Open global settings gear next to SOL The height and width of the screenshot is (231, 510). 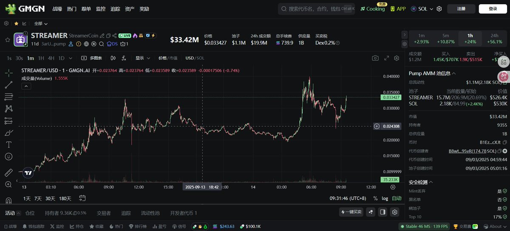439,8
